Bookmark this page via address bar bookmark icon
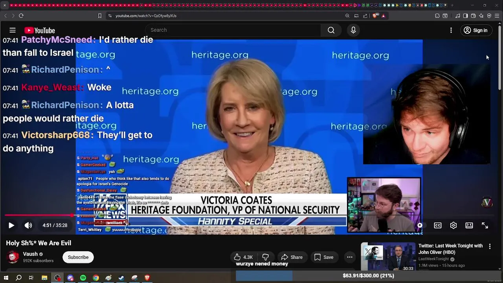Viewport: 503px width, 283px height. 100,16
